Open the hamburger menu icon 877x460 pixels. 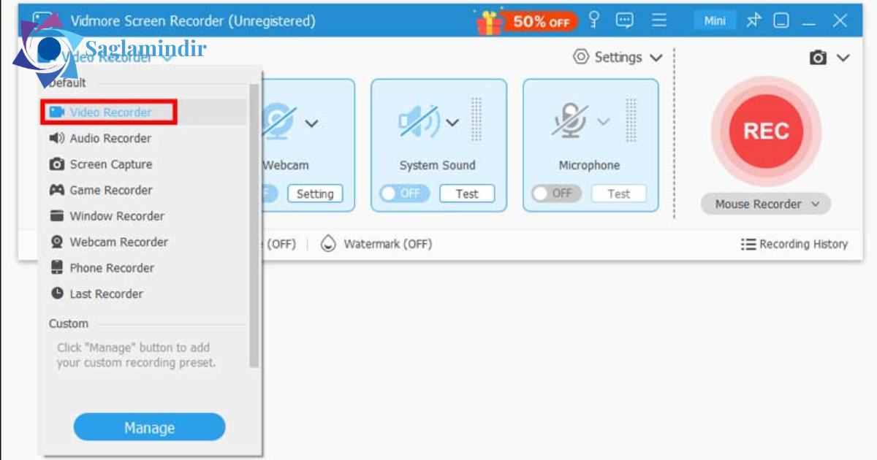pyautogui.click(x=659, y=20)
